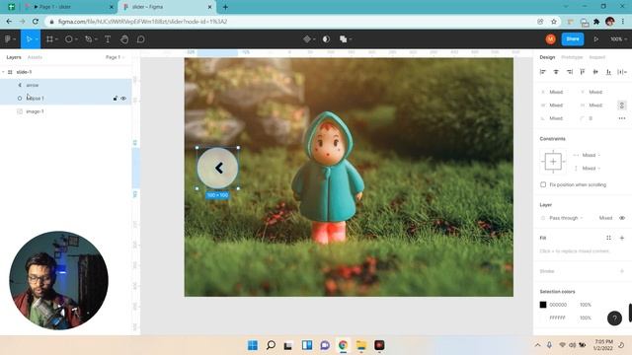The height and width of the screenshot is (355, 632).
Task: Open Frame tool options arrow
Action: [57, 39]
